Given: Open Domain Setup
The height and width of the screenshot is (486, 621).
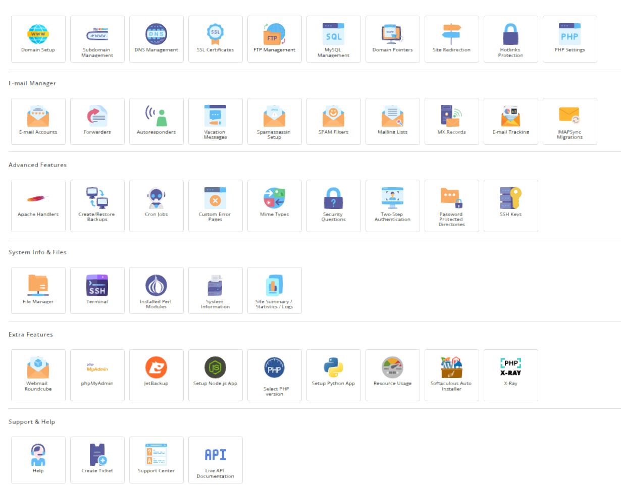Looking at the screenshot, I should coord(38,39).
